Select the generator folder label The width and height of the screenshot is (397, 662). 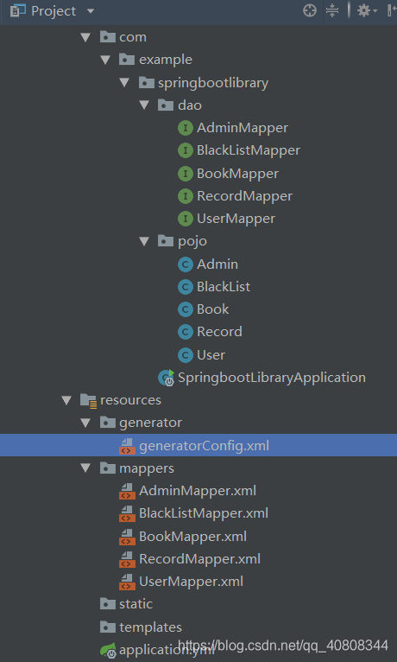(x=150, y=423)
